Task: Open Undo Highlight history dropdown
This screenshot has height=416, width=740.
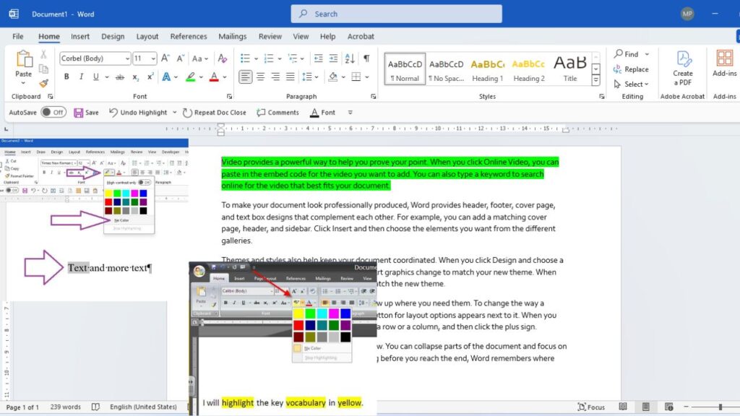Action: tap(174, 112)
